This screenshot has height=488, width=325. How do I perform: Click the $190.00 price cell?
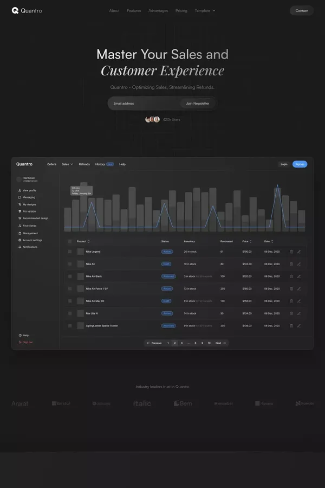click(247, 252)
